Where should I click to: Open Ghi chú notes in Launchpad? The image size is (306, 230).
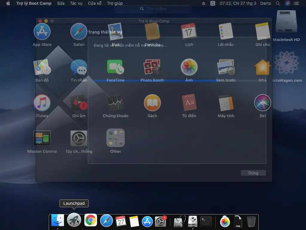263,31
